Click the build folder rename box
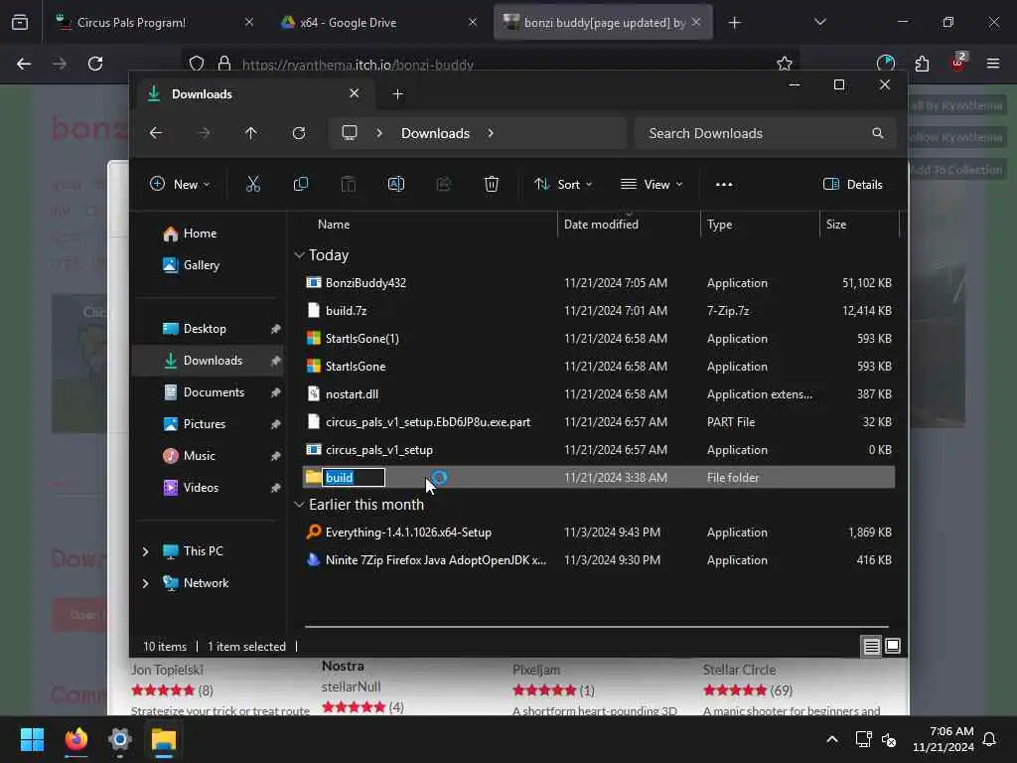This screenshot has height=763, width=1017. tap(354, 478)
